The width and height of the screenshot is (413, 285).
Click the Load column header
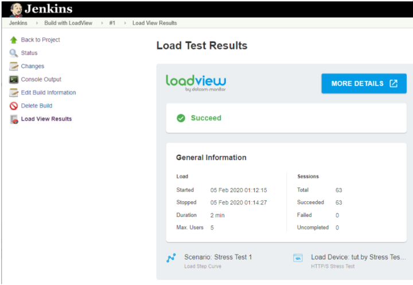[182, 177]
